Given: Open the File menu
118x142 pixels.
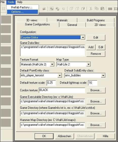Looking at the screenshot, I should pos(3,2).
